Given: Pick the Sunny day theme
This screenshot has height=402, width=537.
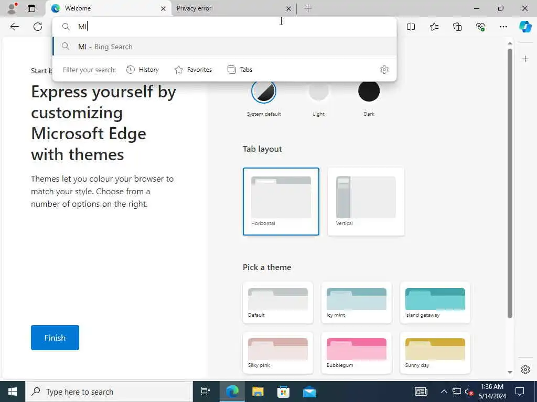Looking at the screenshot, I should (x=435, y=353).
